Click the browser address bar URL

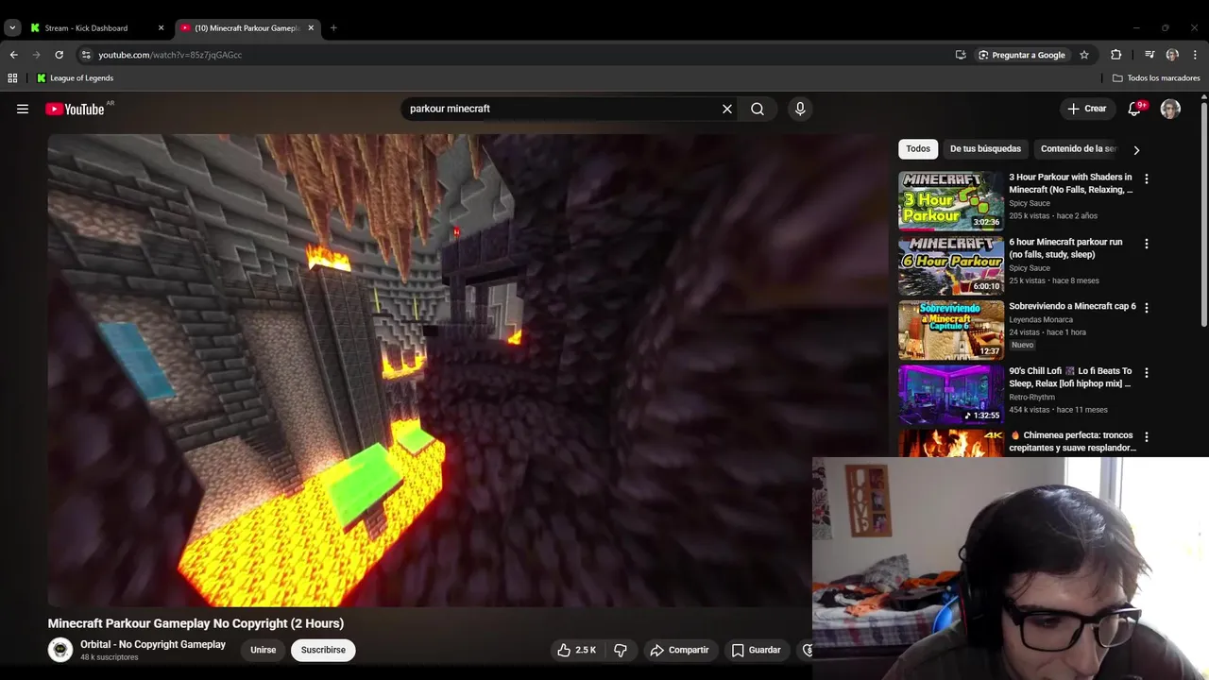point(170,55)
